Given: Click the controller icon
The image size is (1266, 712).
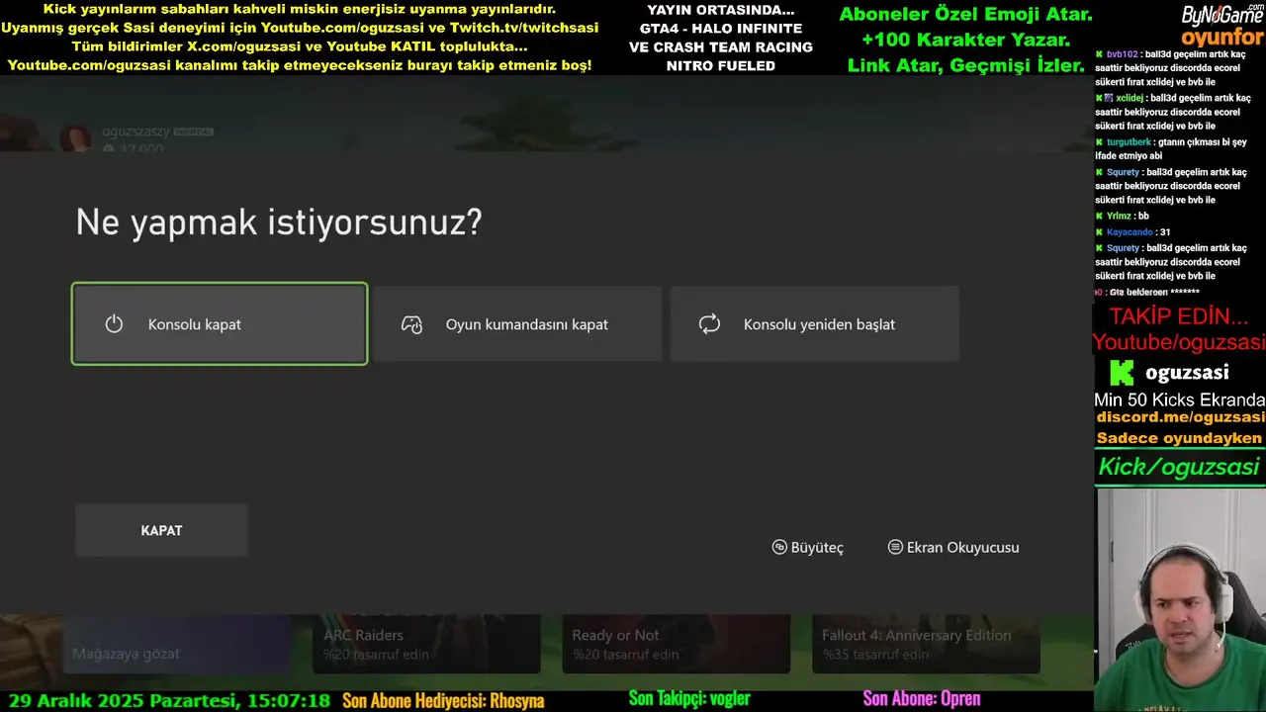Looking at the screenshot, I should coord(411,324).
